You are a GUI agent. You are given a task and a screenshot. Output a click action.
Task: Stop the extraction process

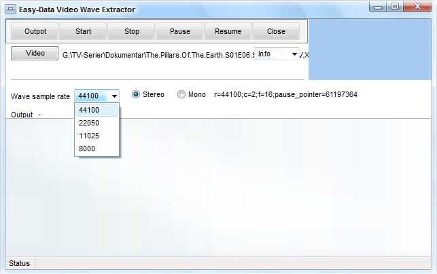click(x=131, y=31)
